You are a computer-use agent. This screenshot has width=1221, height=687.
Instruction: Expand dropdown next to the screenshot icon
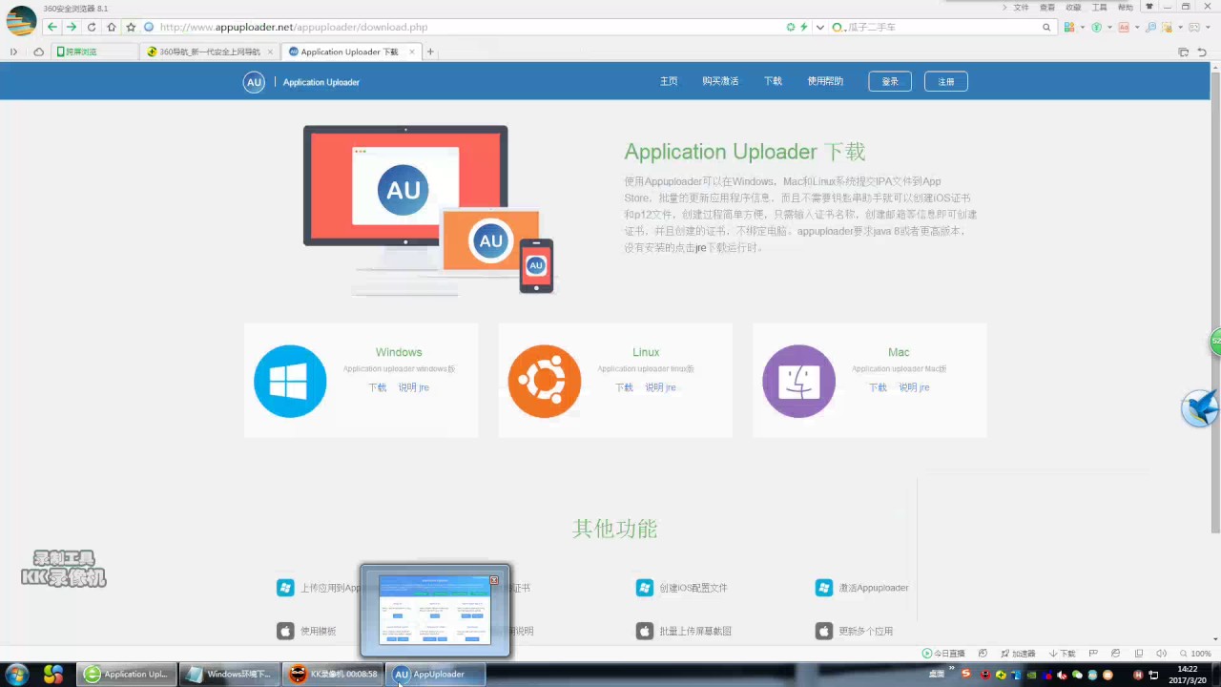pyautogui.click(x=1181, y=27)
